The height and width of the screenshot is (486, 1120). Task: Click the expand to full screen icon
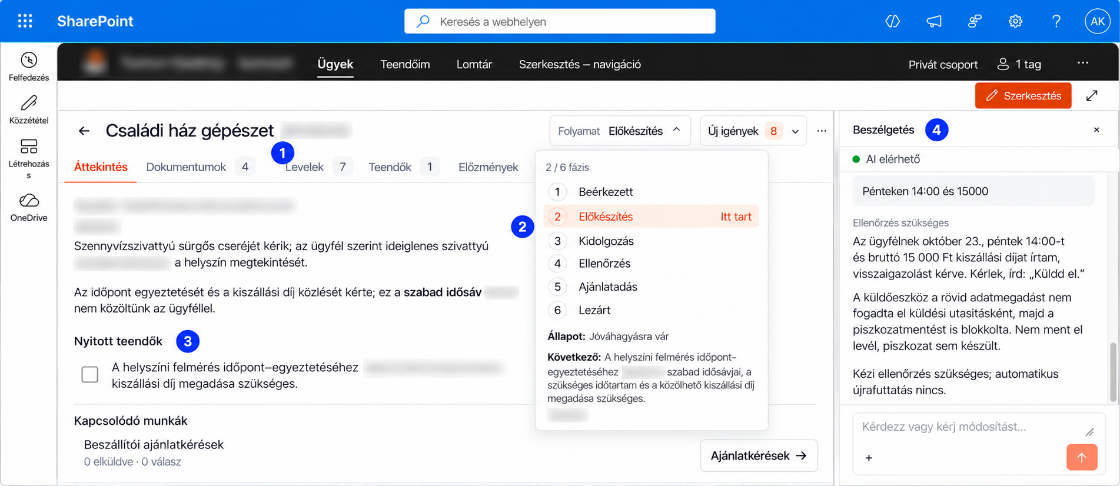(x=1092, y=95)
